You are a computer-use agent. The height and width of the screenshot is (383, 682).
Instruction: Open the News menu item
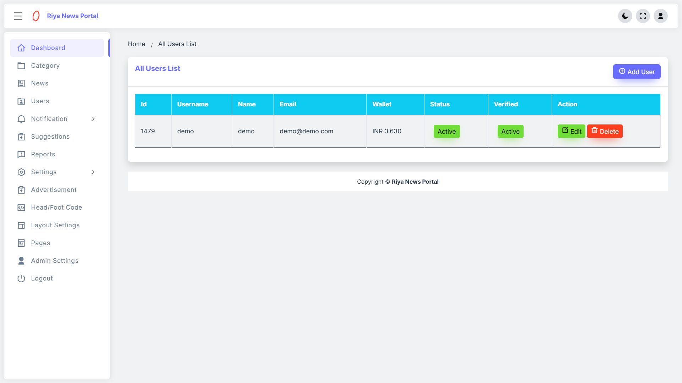[x=39, y=83]
